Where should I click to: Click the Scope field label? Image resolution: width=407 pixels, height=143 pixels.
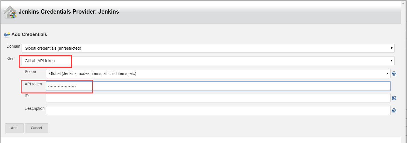pyautogui.click(x=30, y=71)
